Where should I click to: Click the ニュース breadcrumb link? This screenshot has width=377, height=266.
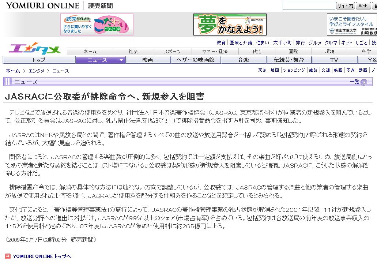[61, 71]
